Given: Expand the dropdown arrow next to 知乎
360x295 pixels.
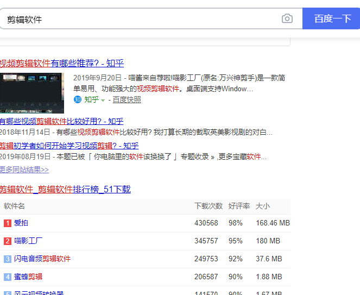Looking at the screenshot, I should [x=103, y=100].
